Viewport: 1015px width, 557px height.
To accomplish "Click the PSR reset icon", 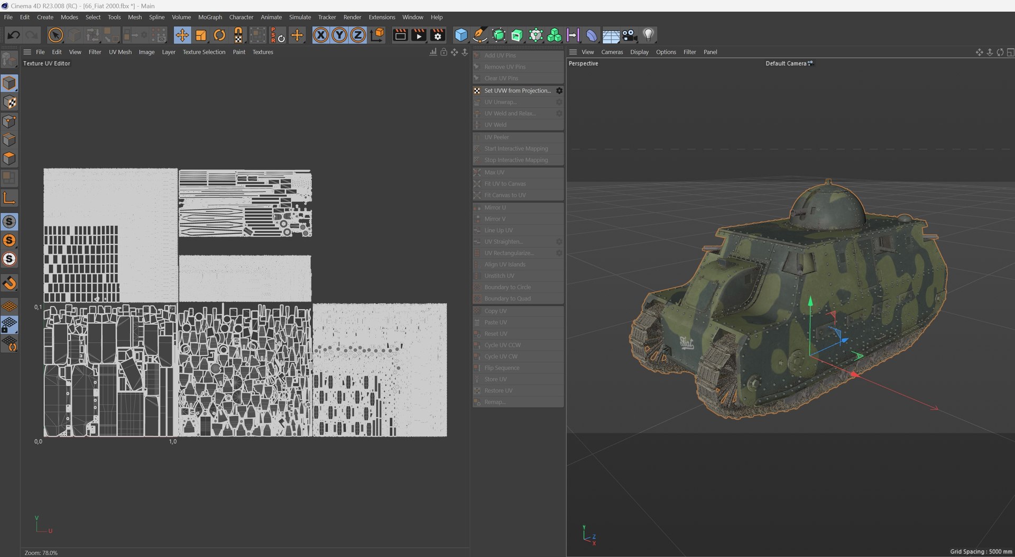I will point(278,35).
